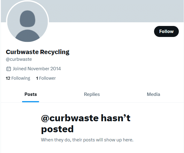Click the "When they do" message text

point(87,140)
